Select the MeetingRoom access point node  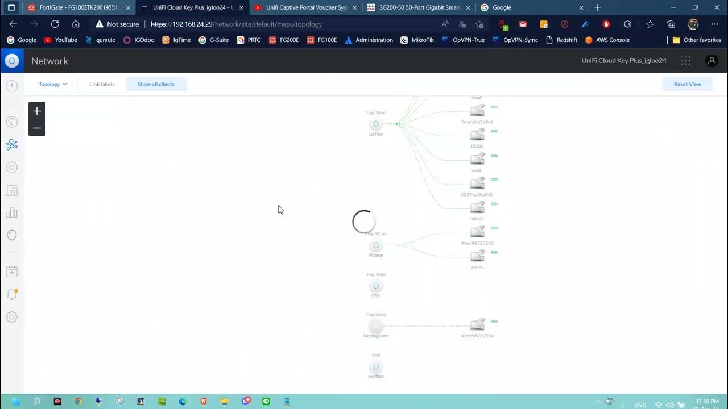click(375, 326)
